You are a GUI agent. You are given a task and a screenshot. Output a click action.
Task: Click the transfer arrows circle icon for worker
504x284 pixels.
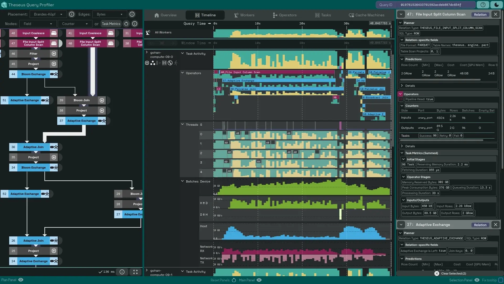pyautogui.click(x=170, y=63)
